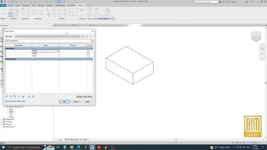Click the Formula column header

[x=73, y=45]
